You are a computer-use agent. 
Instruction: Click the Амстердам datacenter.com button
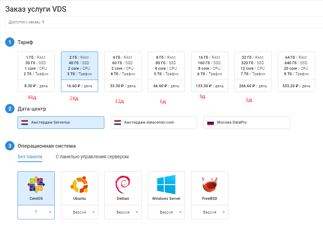tap(154, 122)
